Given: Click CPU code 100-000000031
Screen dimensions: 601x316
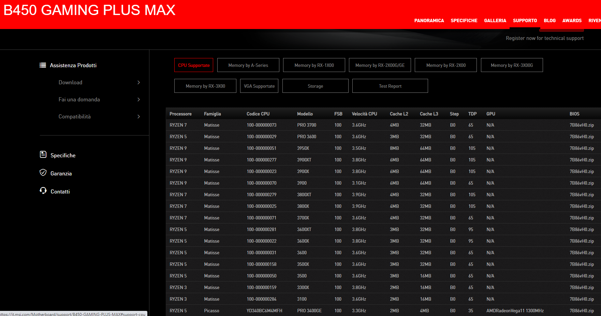Looking at the screenshot, I should [262, 253].
